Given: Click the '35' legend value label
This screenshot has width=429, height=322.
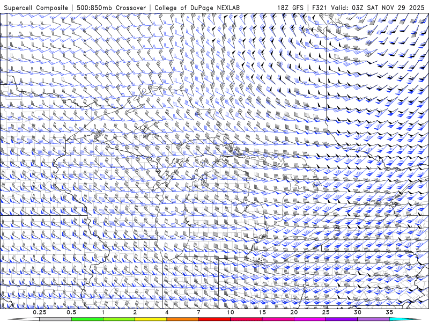Looking at the screenshot, I should click(x=389, y=312).
